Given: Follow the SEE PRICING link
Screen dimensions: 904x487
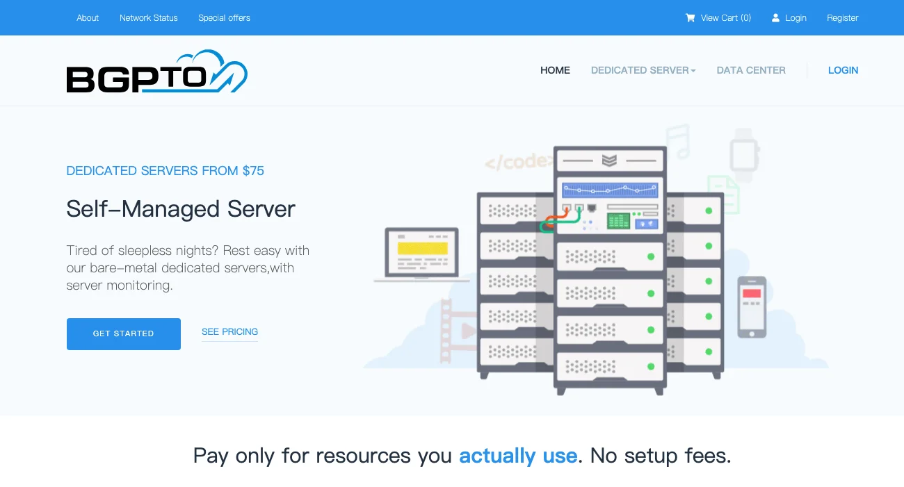Looking at the screenshot, I should [x=229, y=332].
